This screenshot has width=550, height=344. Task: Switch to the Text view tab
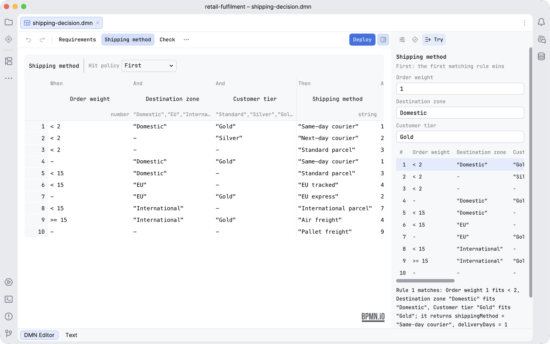pyautogui.click(x=71, y=335)
